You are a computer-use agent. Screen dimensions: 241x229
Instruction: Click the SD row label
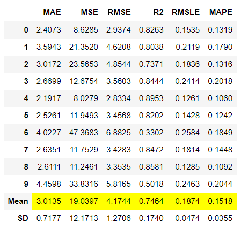click(23, 218)
